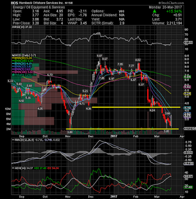Click the High price 3.77
The height and width of the screenshot is (199, 196).
pyautogui.click(x=36, y=15)
